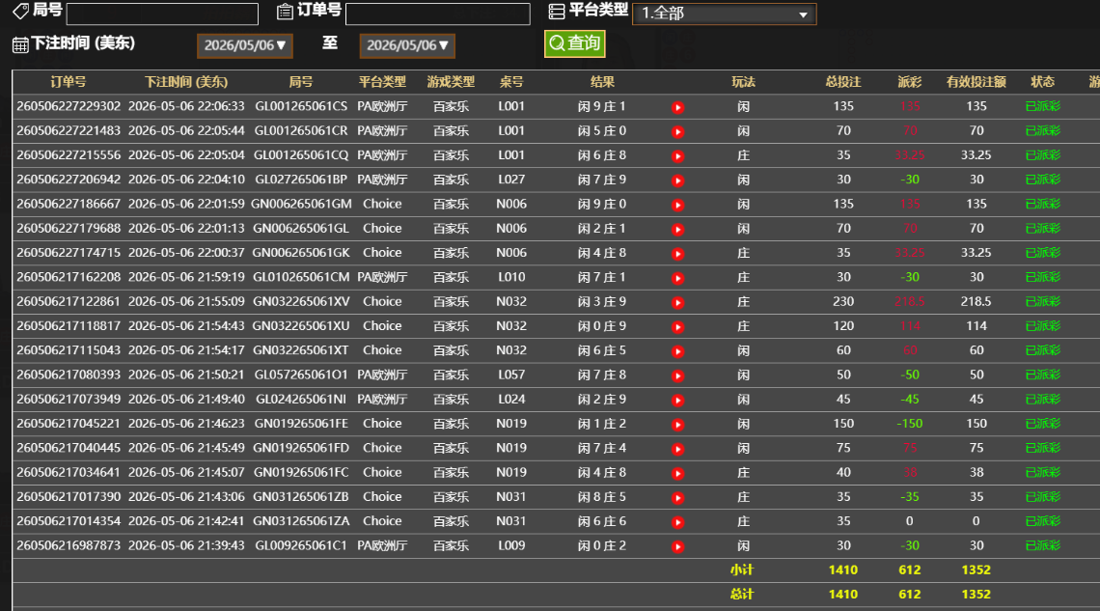The image size is (1100, 611).
Task: Click payout -150 in GN019265061FE row
Action: (910, 424)
